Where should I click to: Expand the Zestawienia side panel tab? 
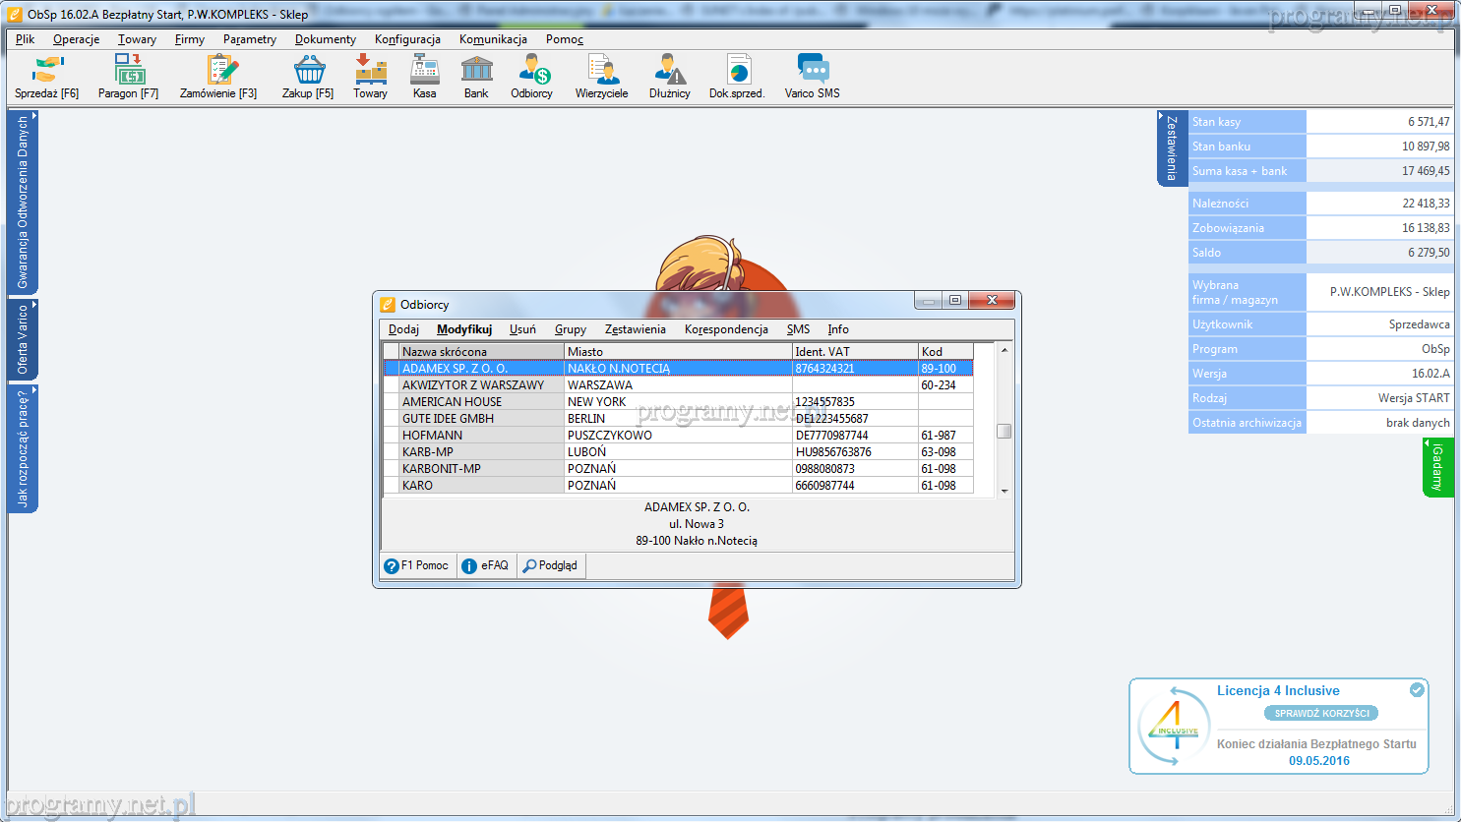1171,147
